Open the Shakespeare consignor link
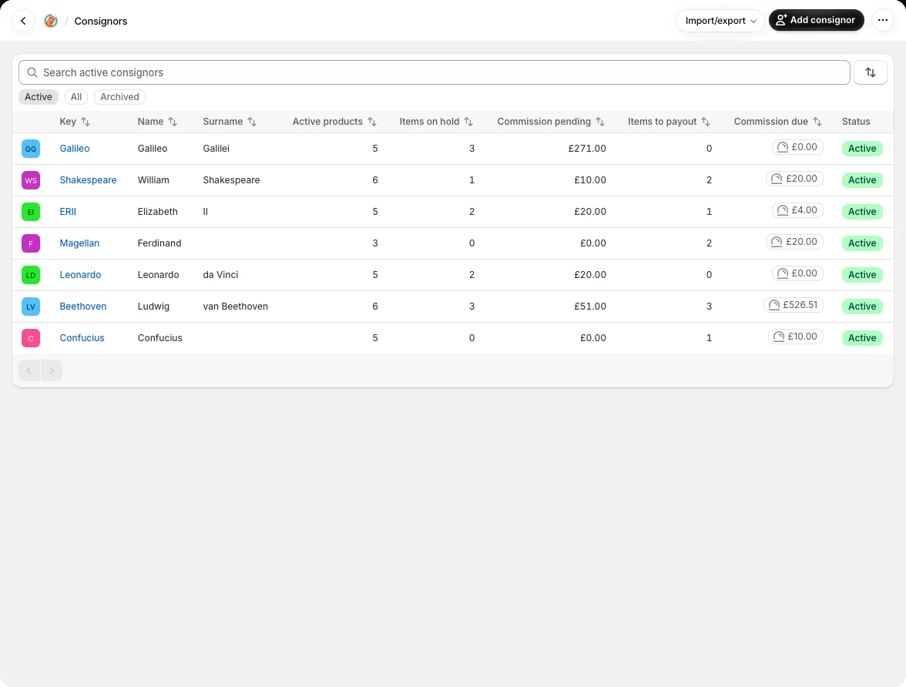The image size is (906, 687). (88, 180)
